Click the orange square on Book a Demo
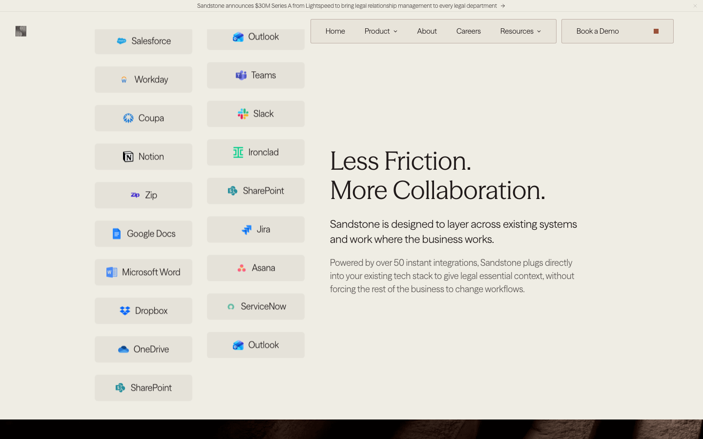 click(656, 31)
